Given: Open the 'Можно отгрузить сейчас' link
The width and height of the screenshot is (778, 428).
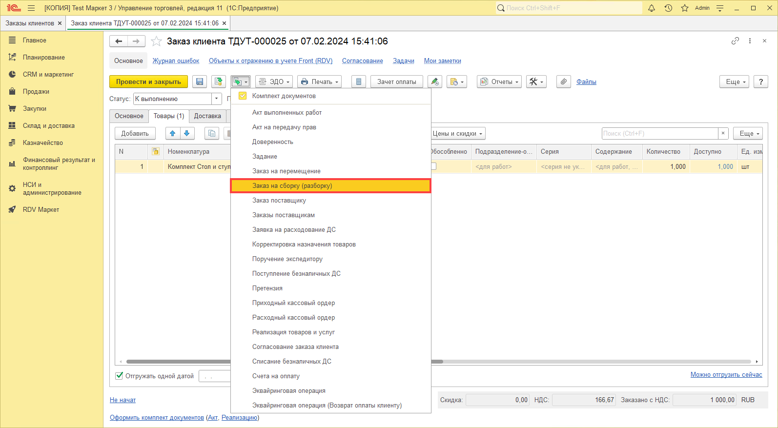Looking at the screenshot, I should 726,375.
